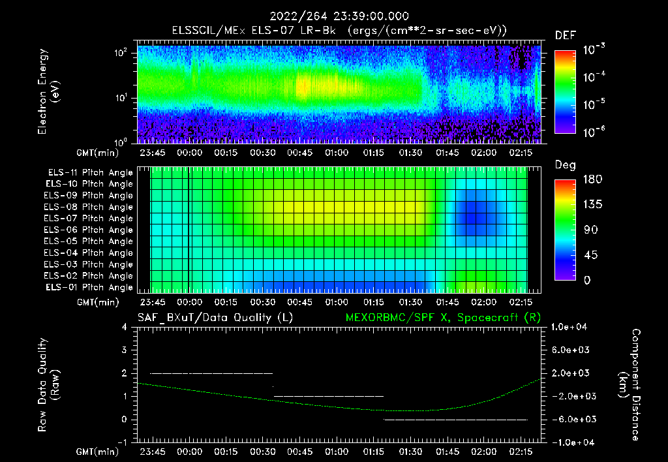Click the 01:00 tick under the spectrogram
This screenshot has height=462, width=668.
[337, 153]
